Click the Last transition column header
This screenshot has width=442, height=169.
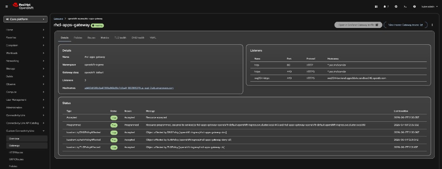tap(401, 111)
